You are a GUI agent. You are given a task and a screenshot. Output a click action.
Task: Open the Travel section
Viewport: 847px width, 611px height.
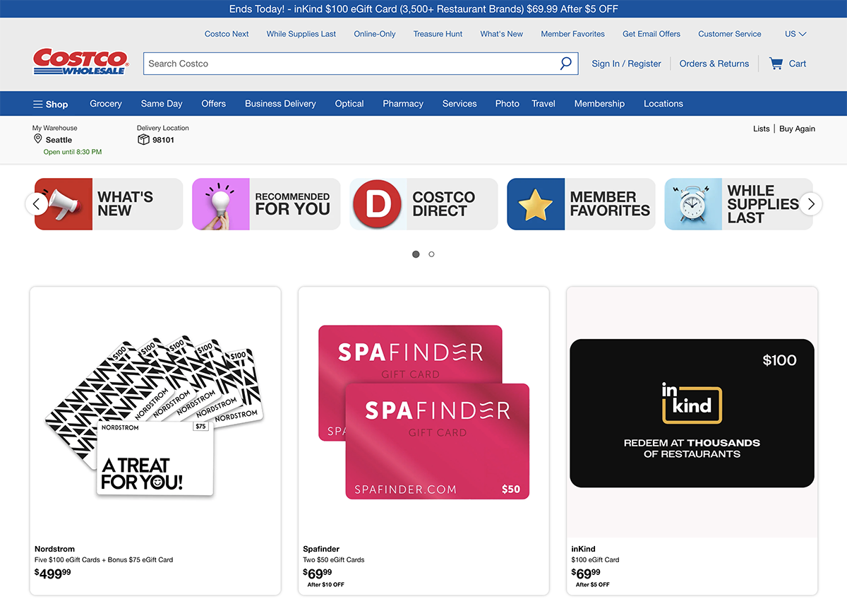[543, 104]
